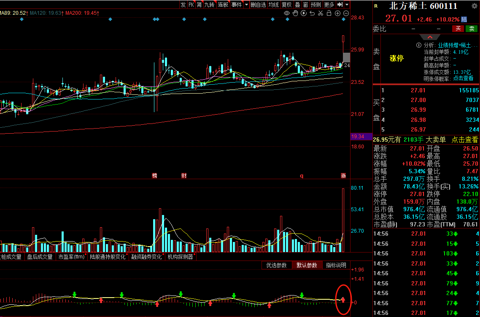This screenshot has height=317, width=480.
Task: Click the PK compare button
Action: pos(191,5)
